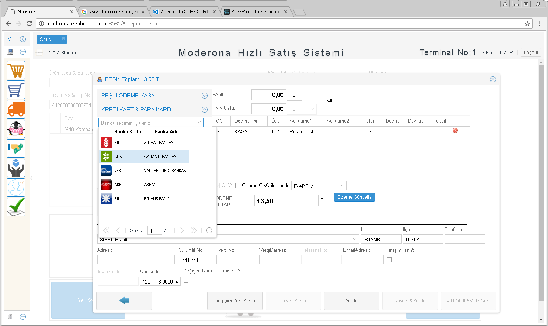The image size is (548, 326).
Task: Click the Odeme Güncelle button
Action: tap(354, 197)
